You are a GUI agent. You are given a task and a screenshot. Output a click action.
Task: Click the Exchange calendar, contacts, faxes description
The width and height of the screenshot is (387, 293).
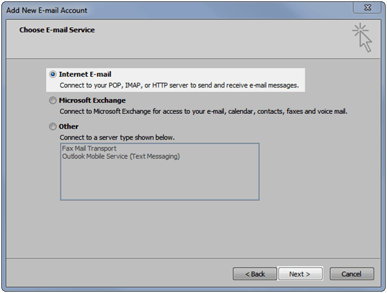(x=204, y=112)
